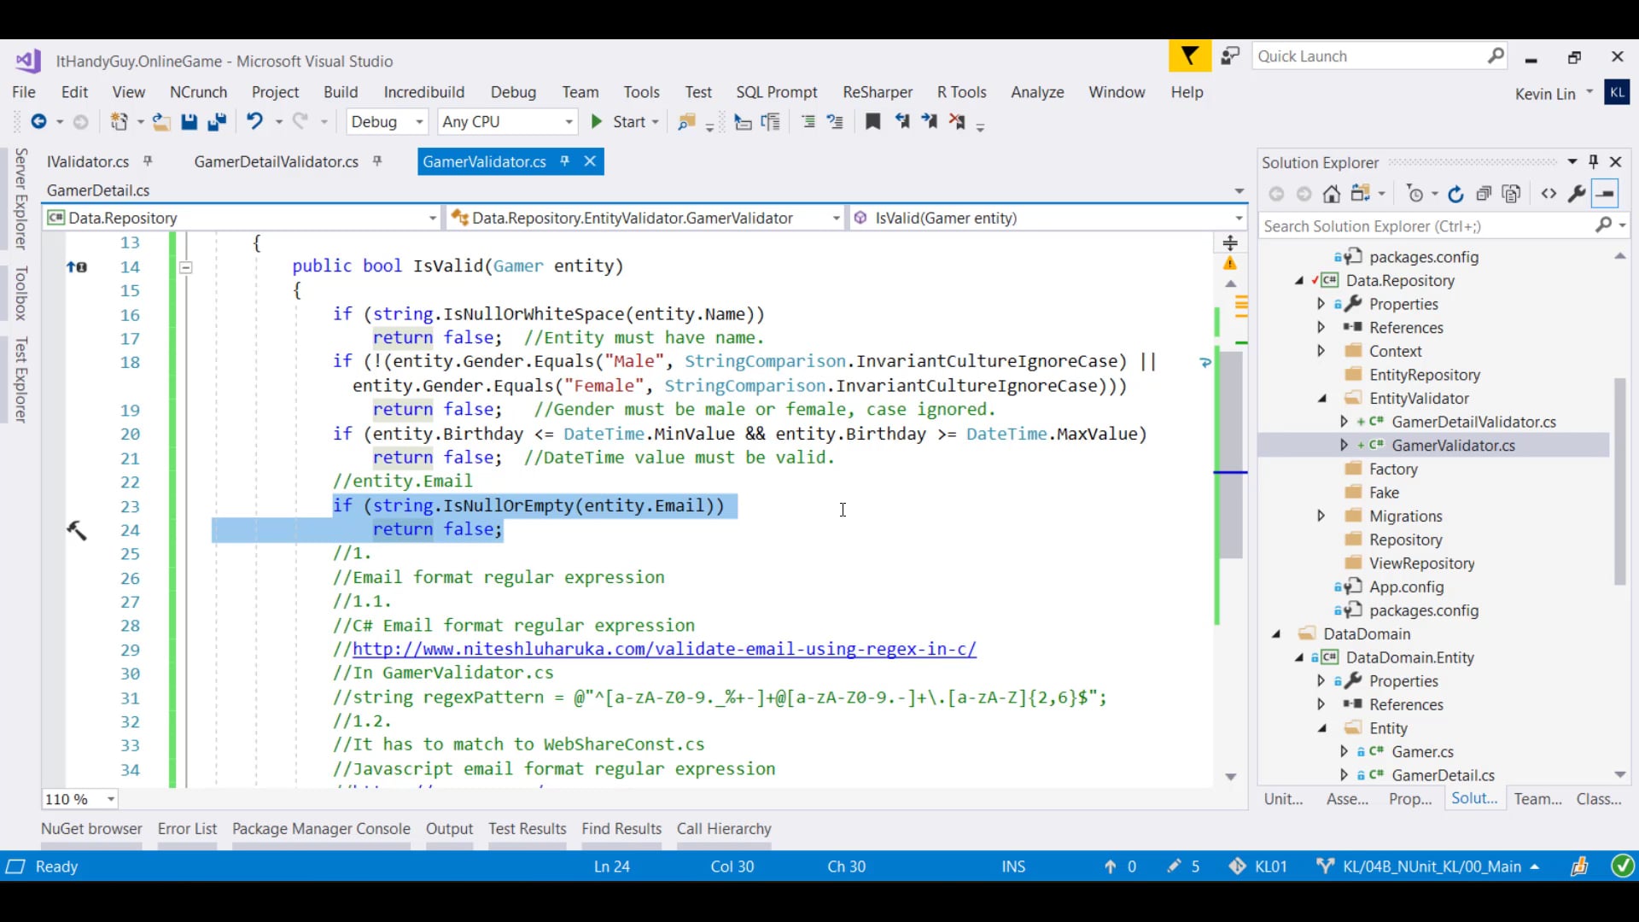Collapse the IsValid method outline box
The image size is (1639, 922).
click(185, 267)
